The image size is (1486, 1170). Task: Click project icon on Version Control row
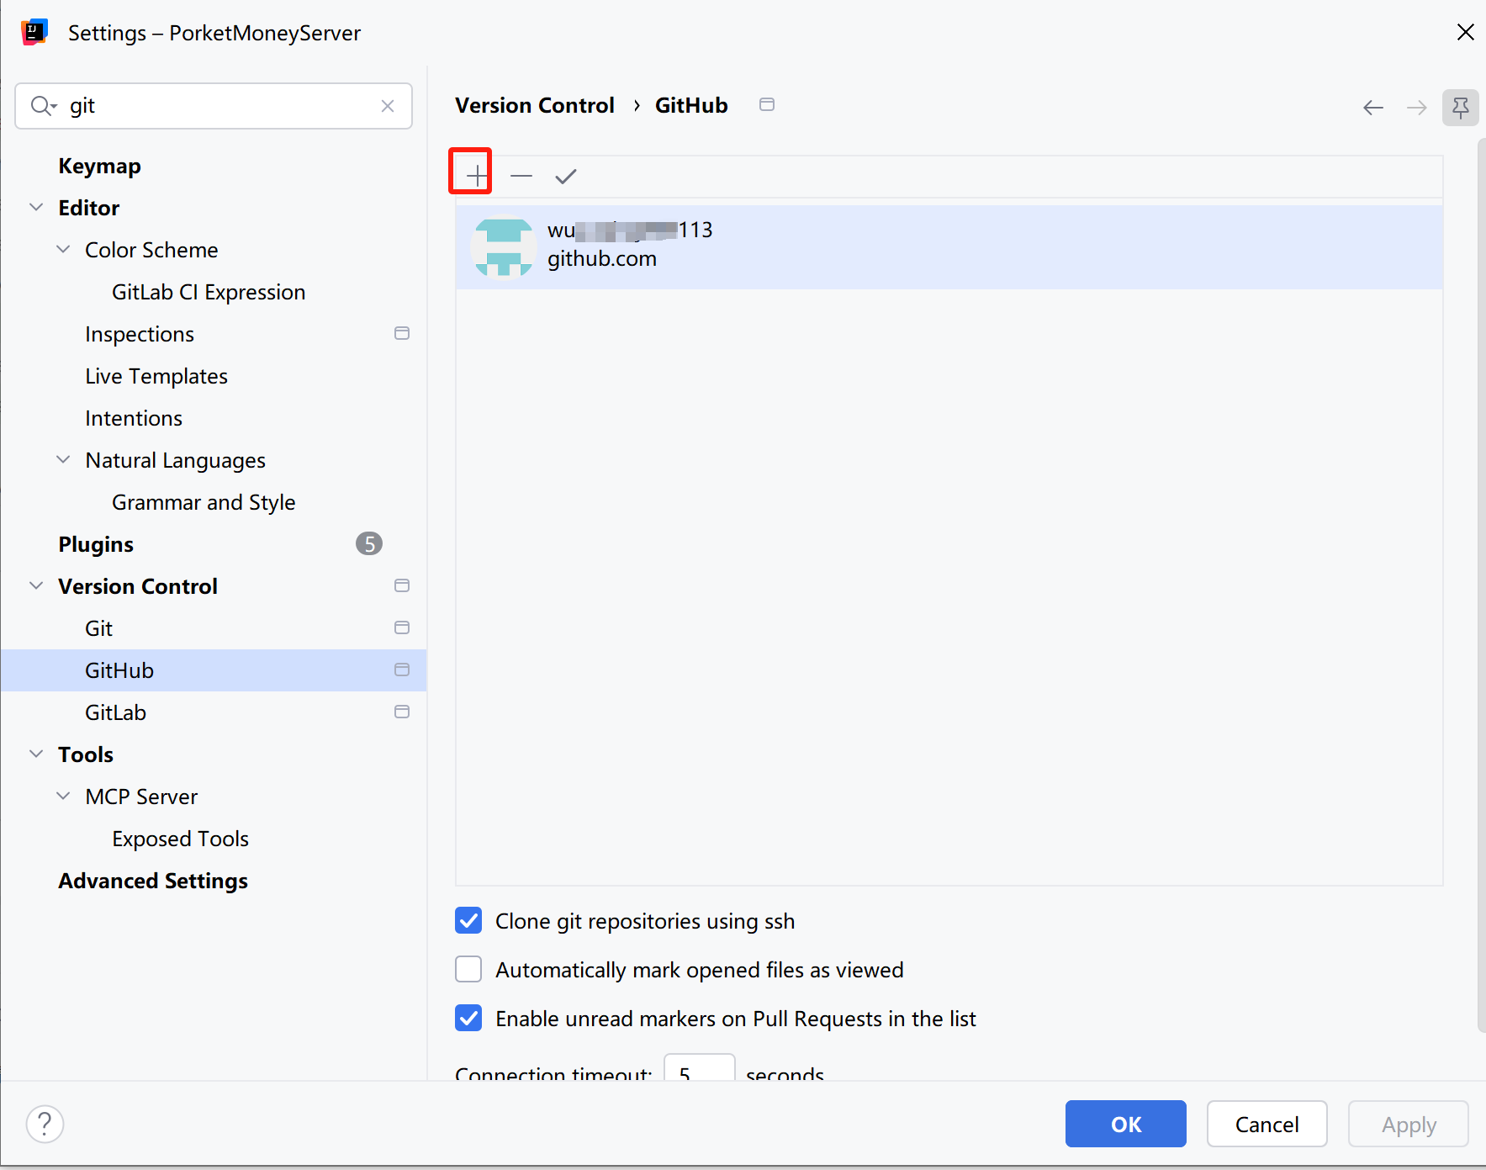(402, 585)
